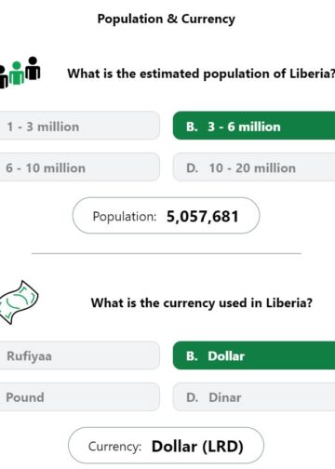335x469 pixels.
Task: Click the Population: label in result box
Action: pos(125,217)
